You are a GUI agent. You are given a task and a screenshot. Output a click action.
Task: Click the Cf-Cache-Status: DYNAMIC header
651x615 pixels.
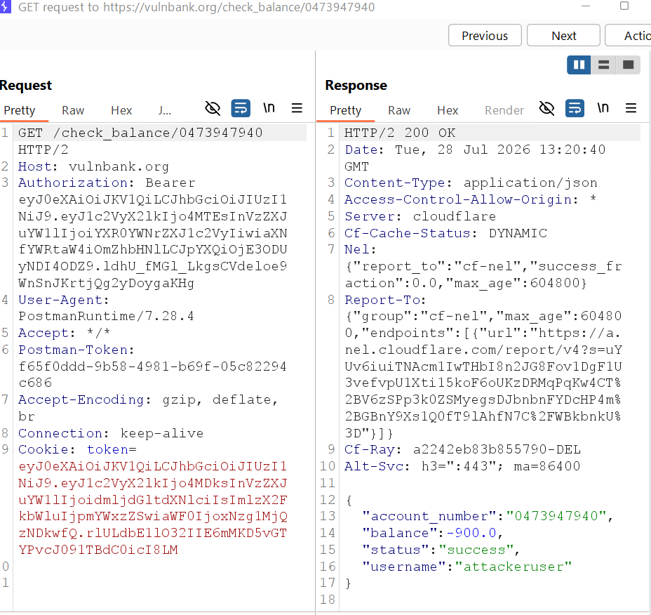click(445, 233)
